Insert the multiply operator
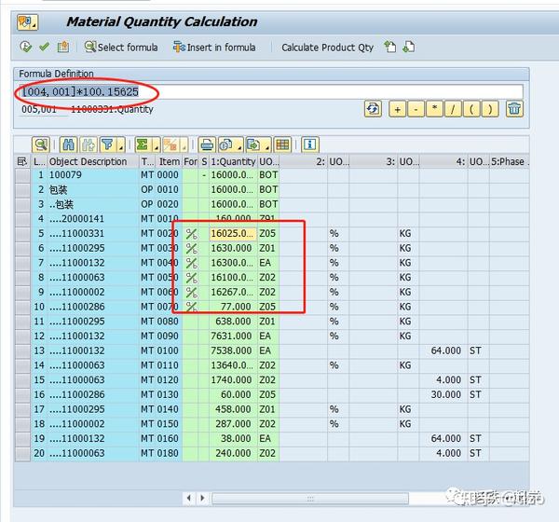Image resolution: width=559 pixels, height=522 pixels. 434,109
